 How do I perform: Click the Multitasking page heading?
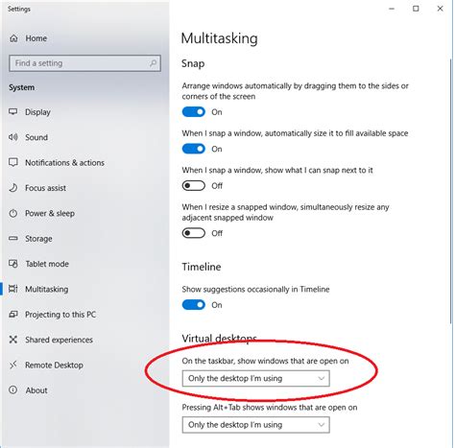tap(219, 38)
